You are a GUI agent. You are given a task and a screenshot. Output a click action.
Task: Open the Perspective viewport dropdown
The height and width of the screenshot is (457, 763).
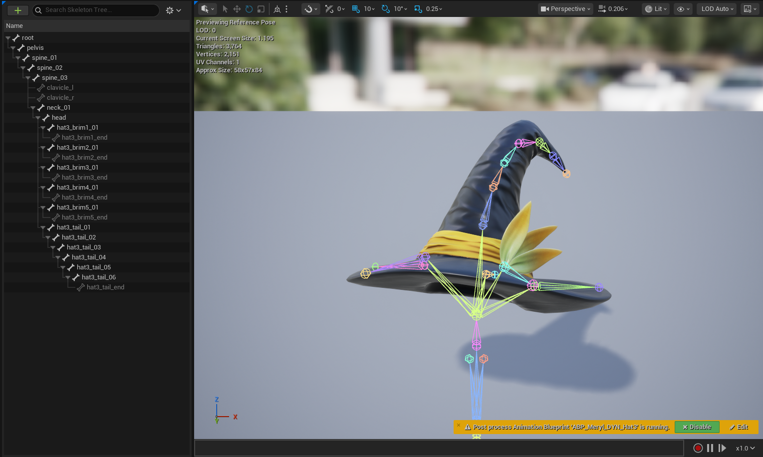pos(565,9)
